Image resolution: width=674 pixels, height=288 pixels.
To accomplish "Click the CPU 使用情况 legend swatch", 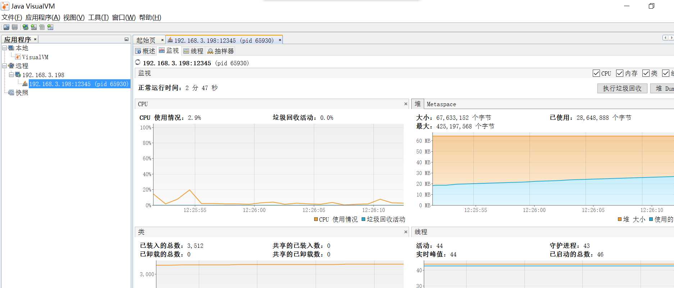I will (x=316, y=219).
